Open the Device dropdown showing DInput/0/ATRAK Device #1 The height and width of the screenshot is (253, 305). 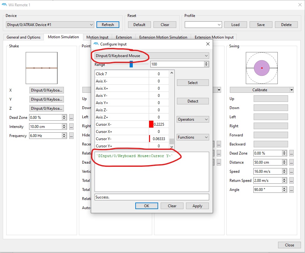50,25
